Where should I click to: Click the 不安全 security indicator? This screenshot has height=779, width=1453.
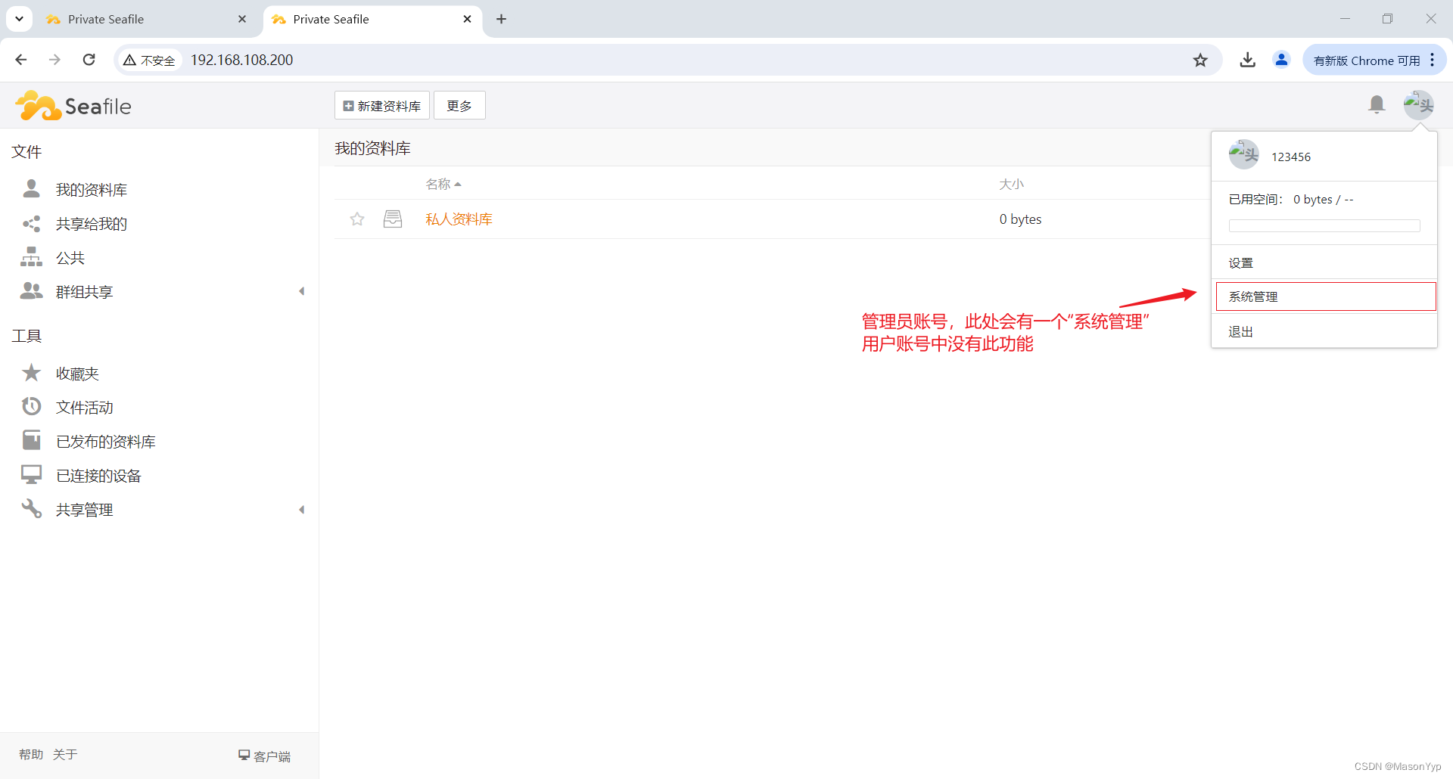[149, 60]
